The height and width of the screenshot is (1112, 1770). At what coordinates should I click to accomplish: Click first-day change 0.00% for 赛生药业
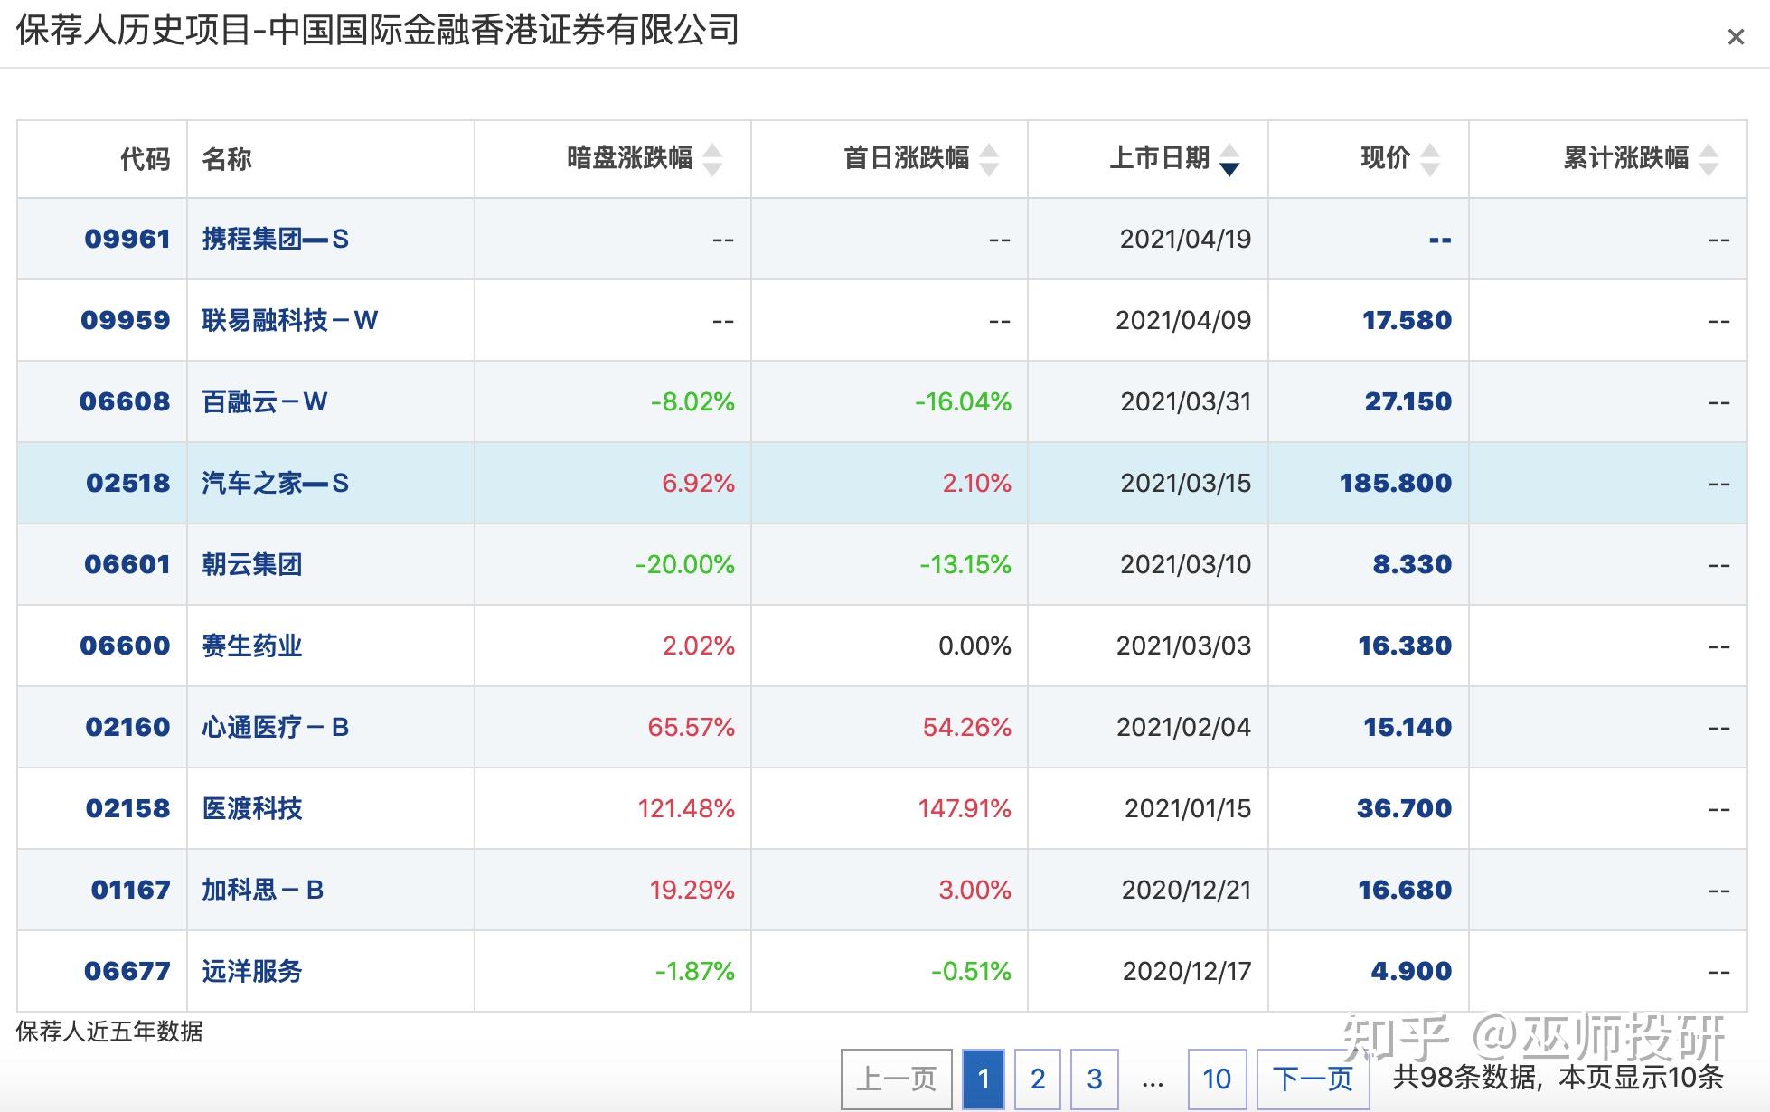coord(974,646)
